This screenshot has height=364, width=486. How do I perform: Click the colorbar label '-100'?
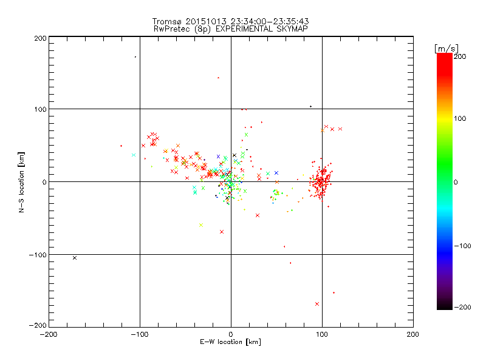click(x=462, y=246)
